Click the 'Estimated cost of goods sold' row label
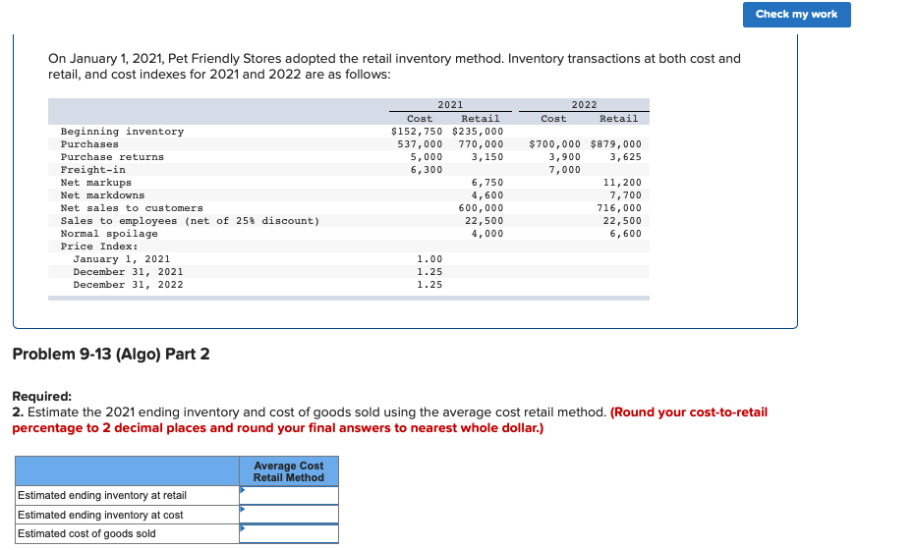The image size is (914, 550). tap(86, 533)
